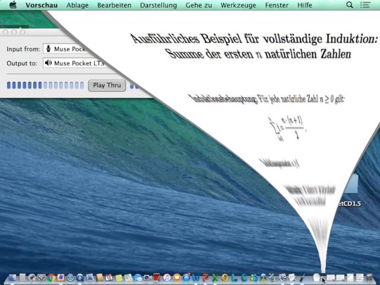Click the input level meter bar
Image resolution: width=380 pixels, height=285 pixels.
(x=45, y=85)
